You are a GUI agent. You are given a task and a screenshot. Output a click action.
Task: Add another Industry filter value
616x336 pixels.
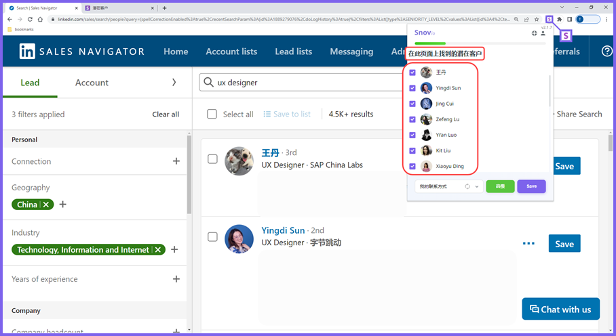pyautogui.click(x=174, y=249)
